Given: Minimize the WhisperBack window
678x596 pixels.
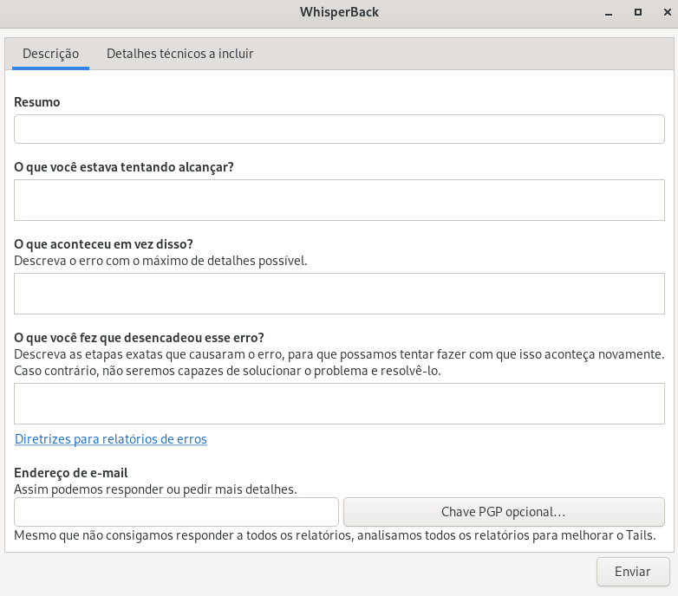Looking at the screenshot, I should [x=609, y=12].
